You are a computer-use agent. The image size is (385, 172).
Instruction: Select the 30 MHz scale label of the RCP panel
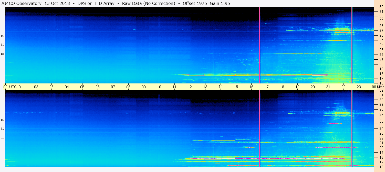381,16
